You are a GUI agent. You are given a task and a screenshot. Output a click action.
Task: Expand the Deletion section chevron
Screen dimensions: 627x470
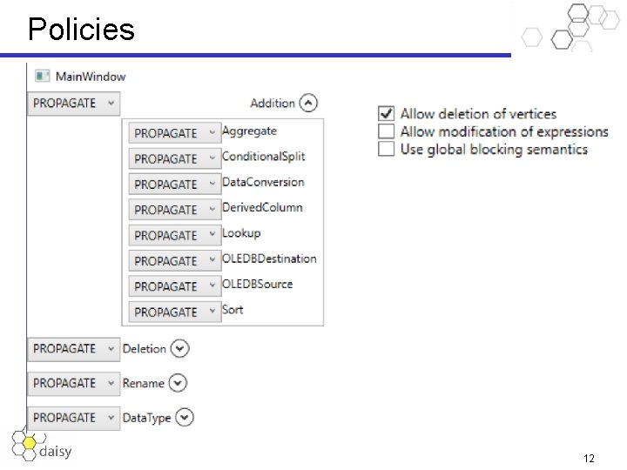(179, 349)
